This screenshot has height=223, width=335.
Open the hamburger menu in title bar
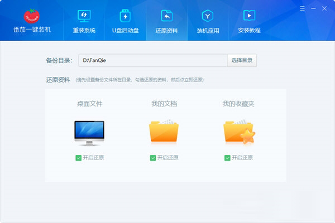click(303, 9)
